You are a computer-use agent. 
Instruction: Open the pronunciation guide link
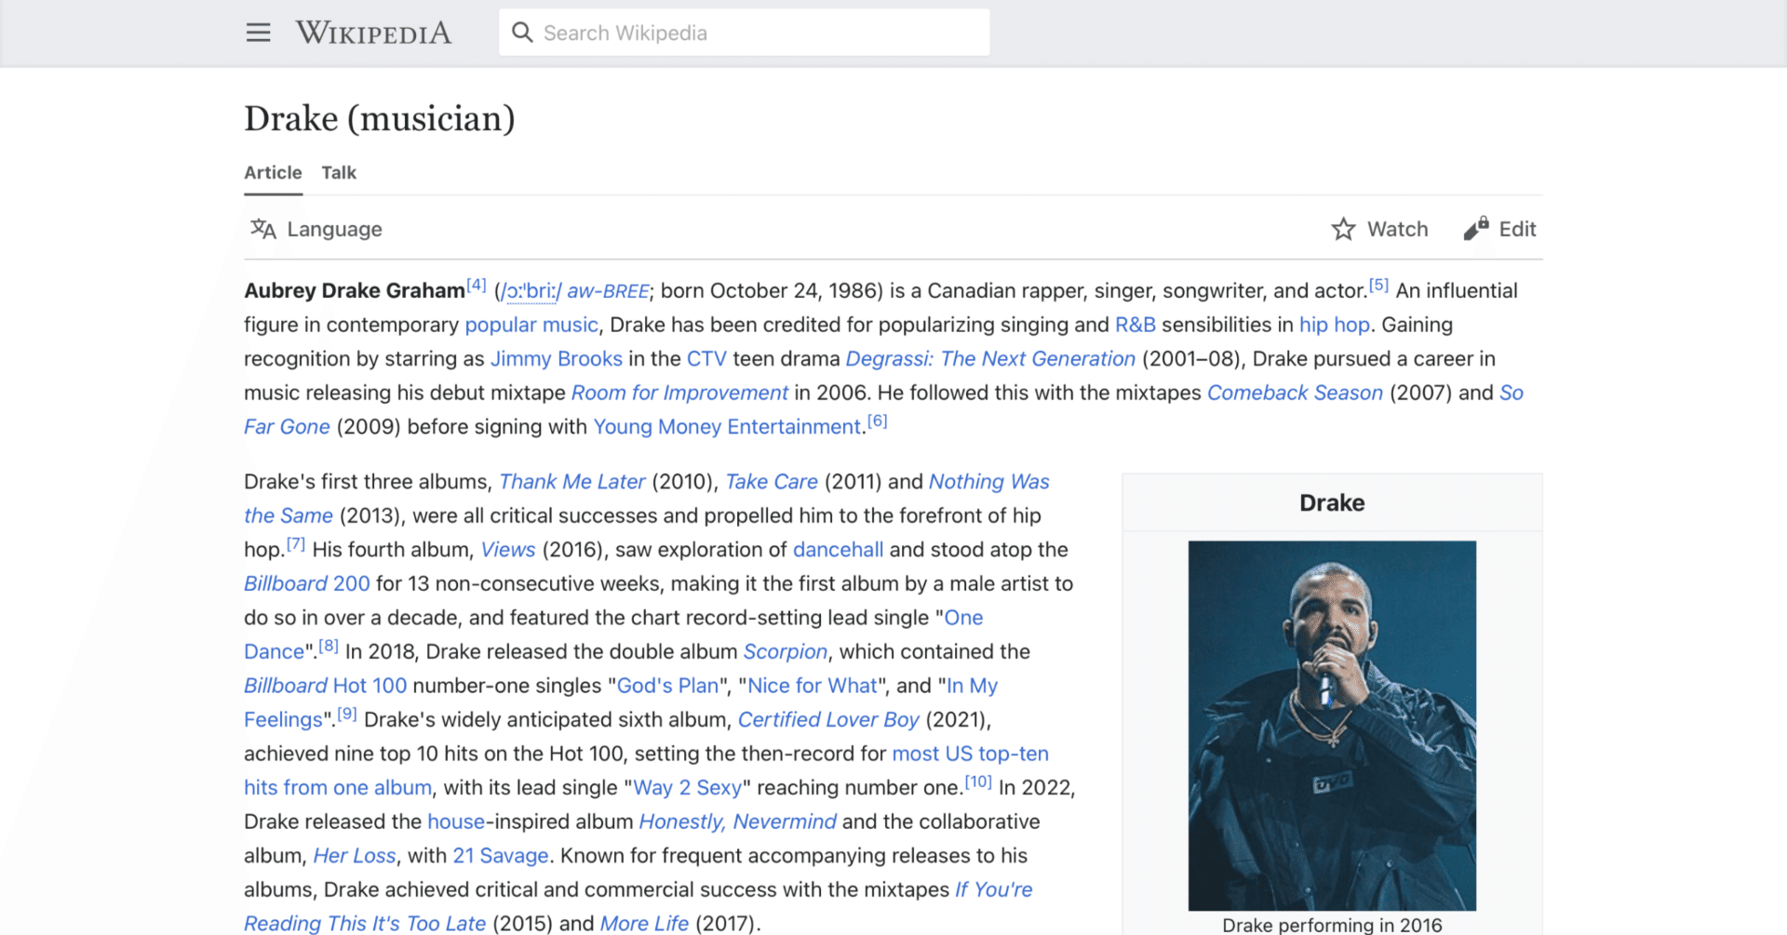529,290
